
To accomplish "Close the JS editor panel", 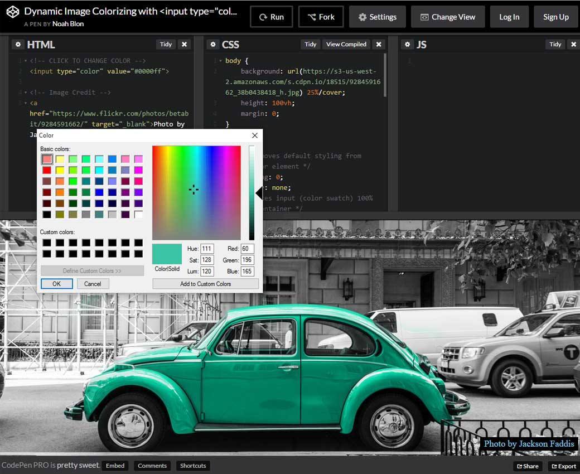I will (574, 45).
